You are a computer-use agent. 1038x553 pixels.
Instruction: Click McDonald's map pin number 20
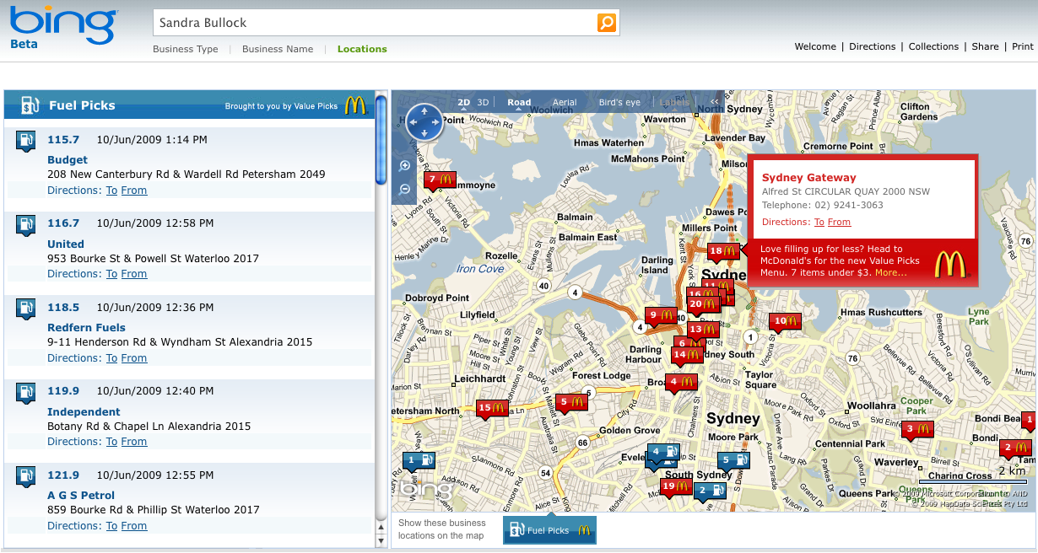[x=703, y=303]
